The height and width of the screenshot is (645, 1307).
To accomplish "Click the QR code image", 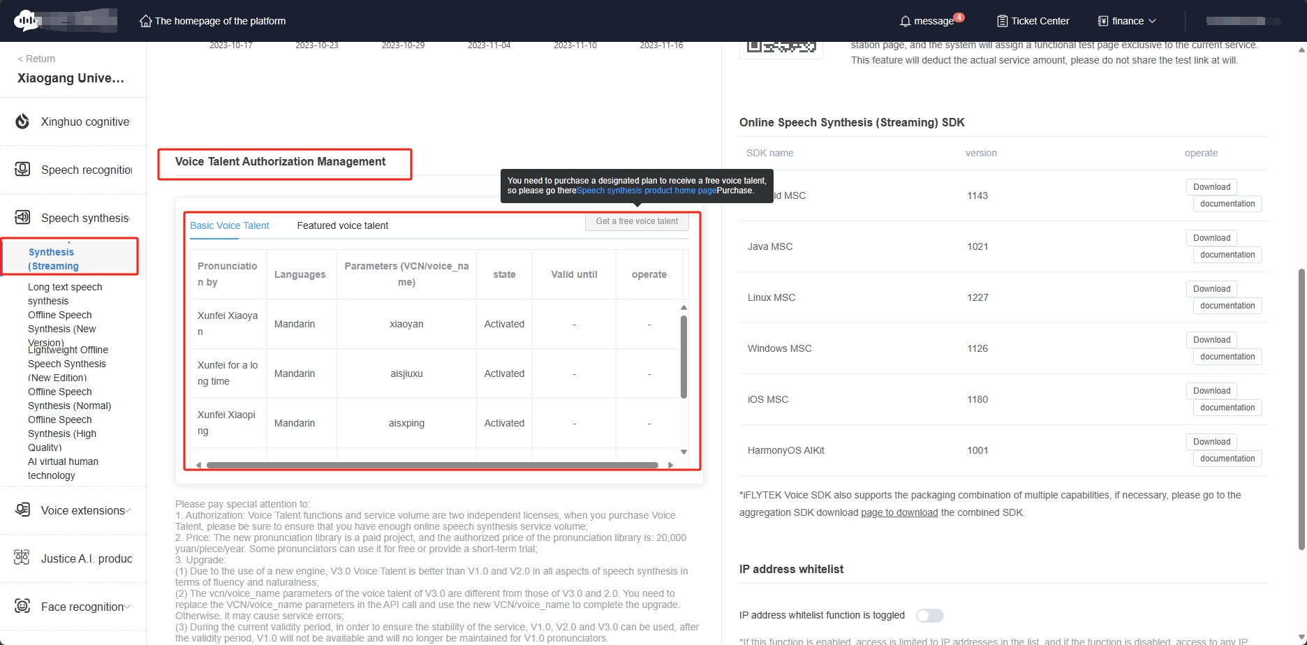I will coord(781,47).
